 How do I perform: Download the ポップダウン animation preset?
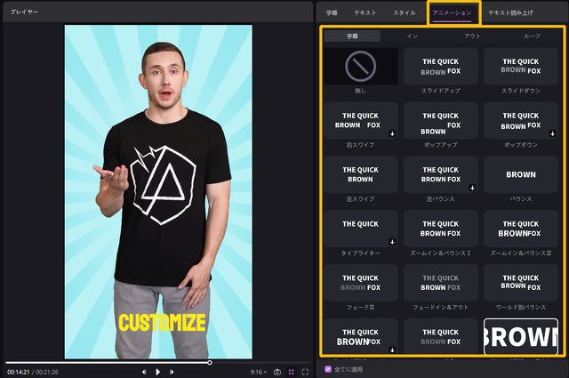click(553, 133)
